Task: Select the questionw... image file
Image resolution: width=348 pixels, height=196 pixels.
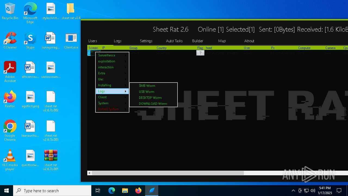Action: pyautogui.click(x=30, y=158)
